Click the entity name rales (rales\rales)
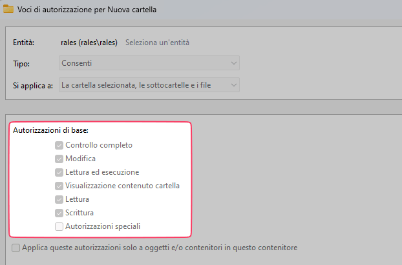Image resolution: width=402 pixels, height=265 pixels. coord(89,43)
